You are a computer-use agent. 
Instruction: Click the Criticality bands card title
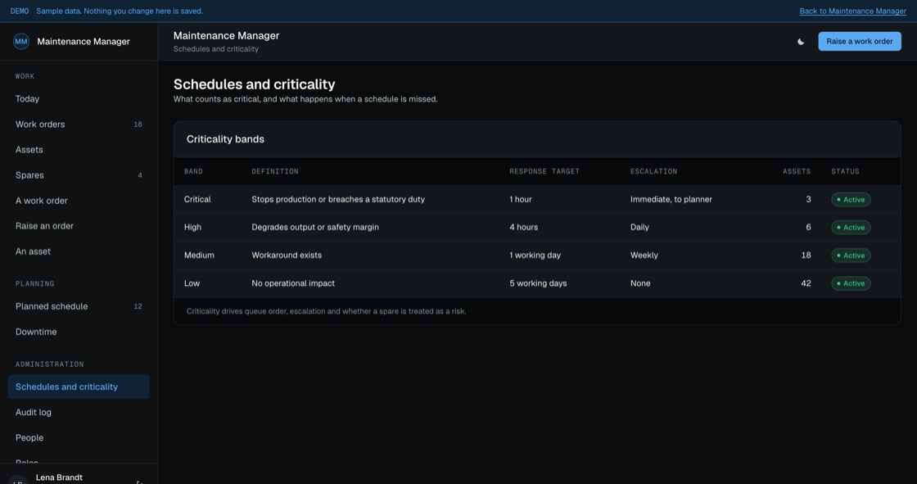click(x=225, y=139)
